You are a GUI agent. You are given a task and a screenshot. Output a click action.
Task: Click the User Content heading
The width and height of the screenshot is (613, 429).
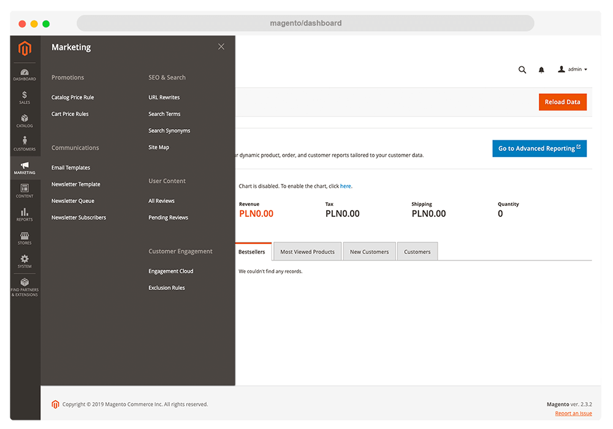pyautogui.click(x=167, y=181)
